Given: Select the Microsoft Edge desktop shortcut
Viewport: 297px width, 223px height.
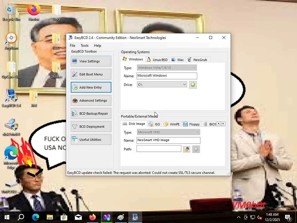Looking at the screenshot, I should [x=11, y=158].
